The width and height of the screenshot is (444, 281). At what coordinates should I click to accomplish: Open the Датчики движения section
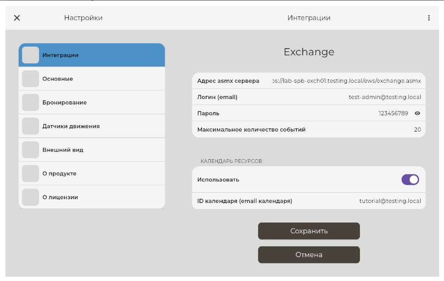92,126
